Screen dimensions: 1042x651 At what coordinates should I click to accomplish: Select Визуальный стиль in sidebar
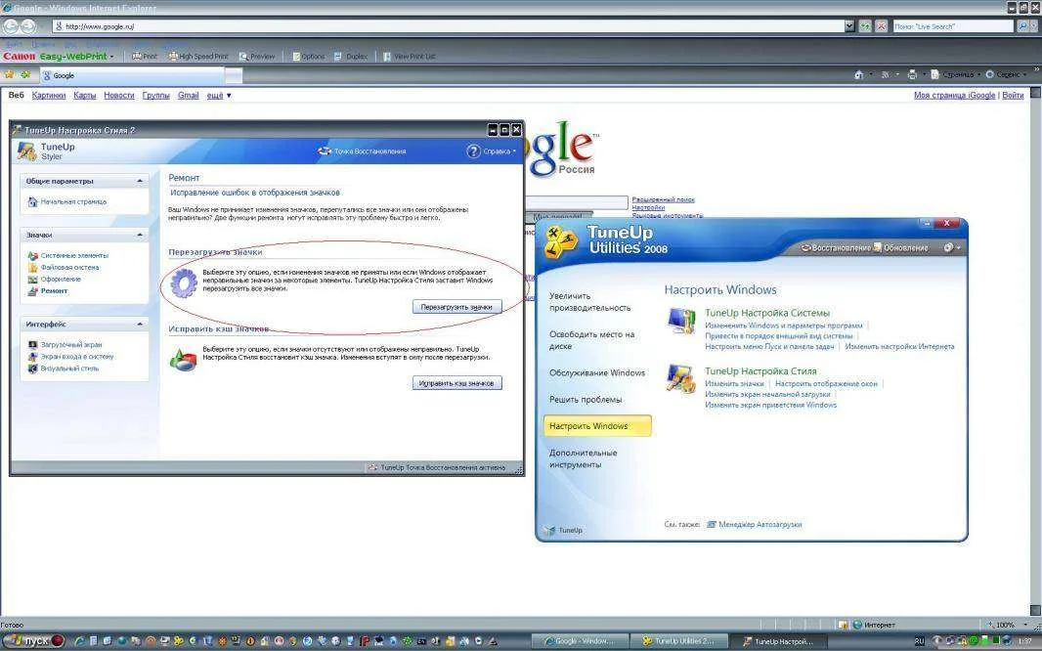tap(64, 368)
